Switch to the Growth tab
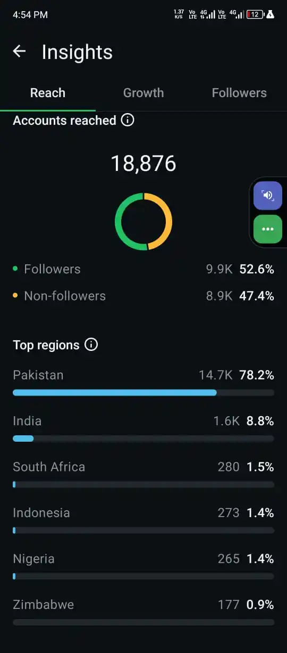This screenshot has height=653, width=287. 143,93
